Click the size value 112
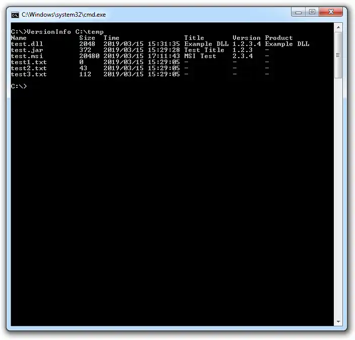Viewport: 355px width, 340px height. (85, 74)
